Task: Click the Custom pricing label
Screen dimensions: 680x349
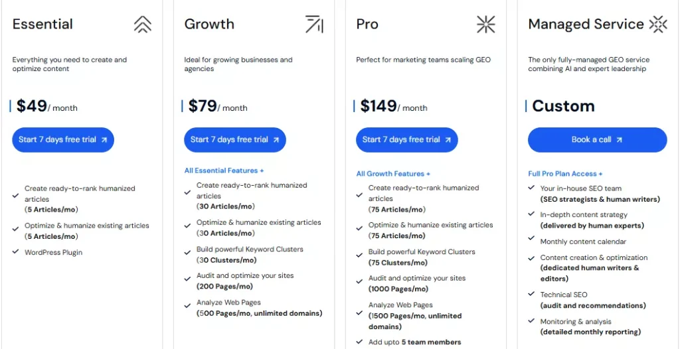Action: [563, 106]
